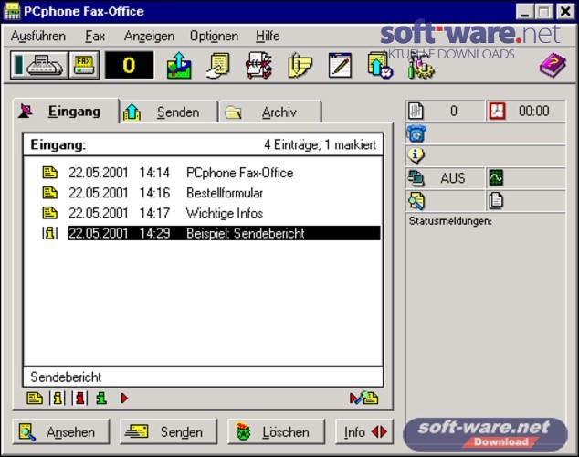Open the Ausführen menu
579x457 pixels.
38,37
